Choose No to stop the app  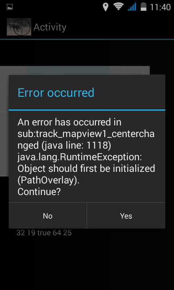coord(48,216)
